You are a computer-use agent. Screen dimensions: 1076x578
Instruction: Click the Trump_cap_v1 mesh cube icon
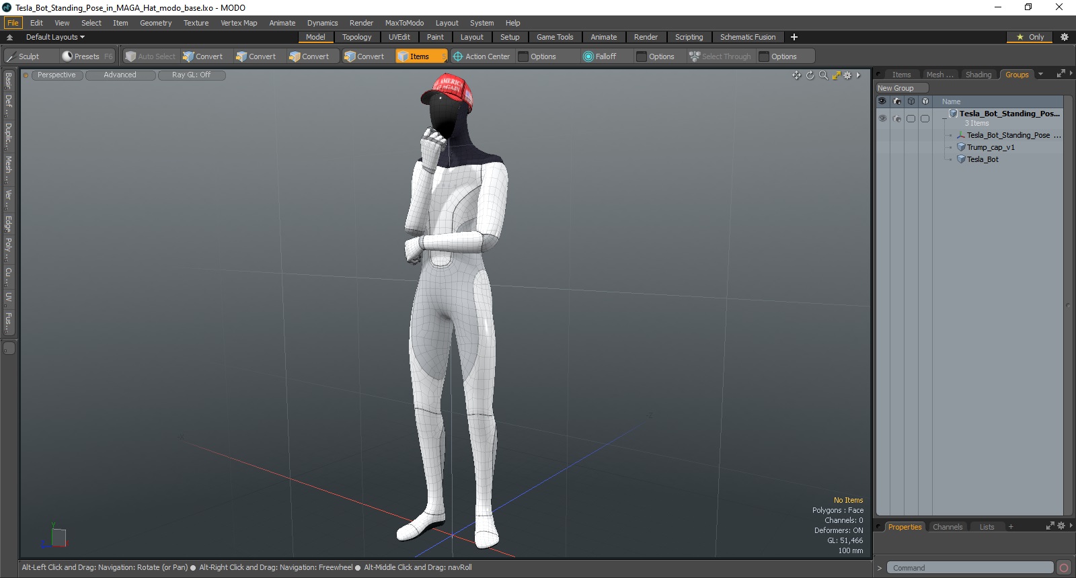coord(962,147)
